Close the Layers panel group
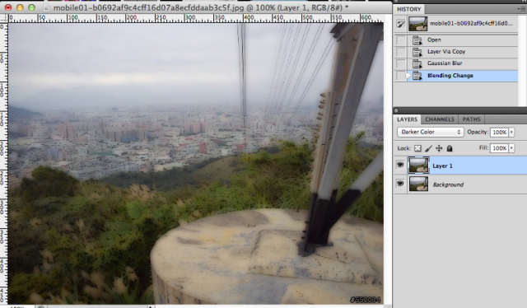Viewport: 527px width, 308px height. pos(396,110)
